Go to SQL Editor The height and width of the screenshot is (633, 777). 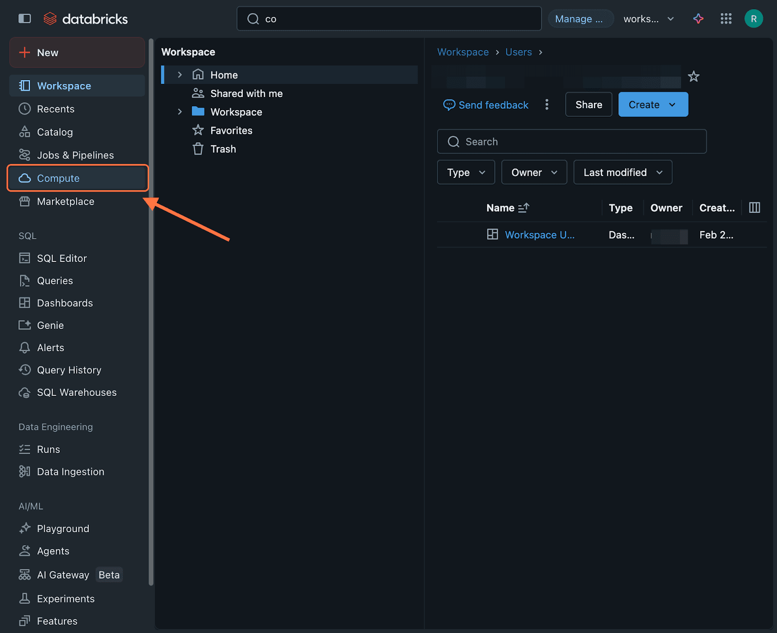(x=62, y=258)
